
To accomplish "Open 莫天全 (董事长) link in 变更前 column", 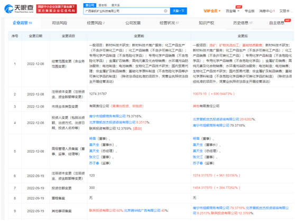I will click(x=94, y=145).
